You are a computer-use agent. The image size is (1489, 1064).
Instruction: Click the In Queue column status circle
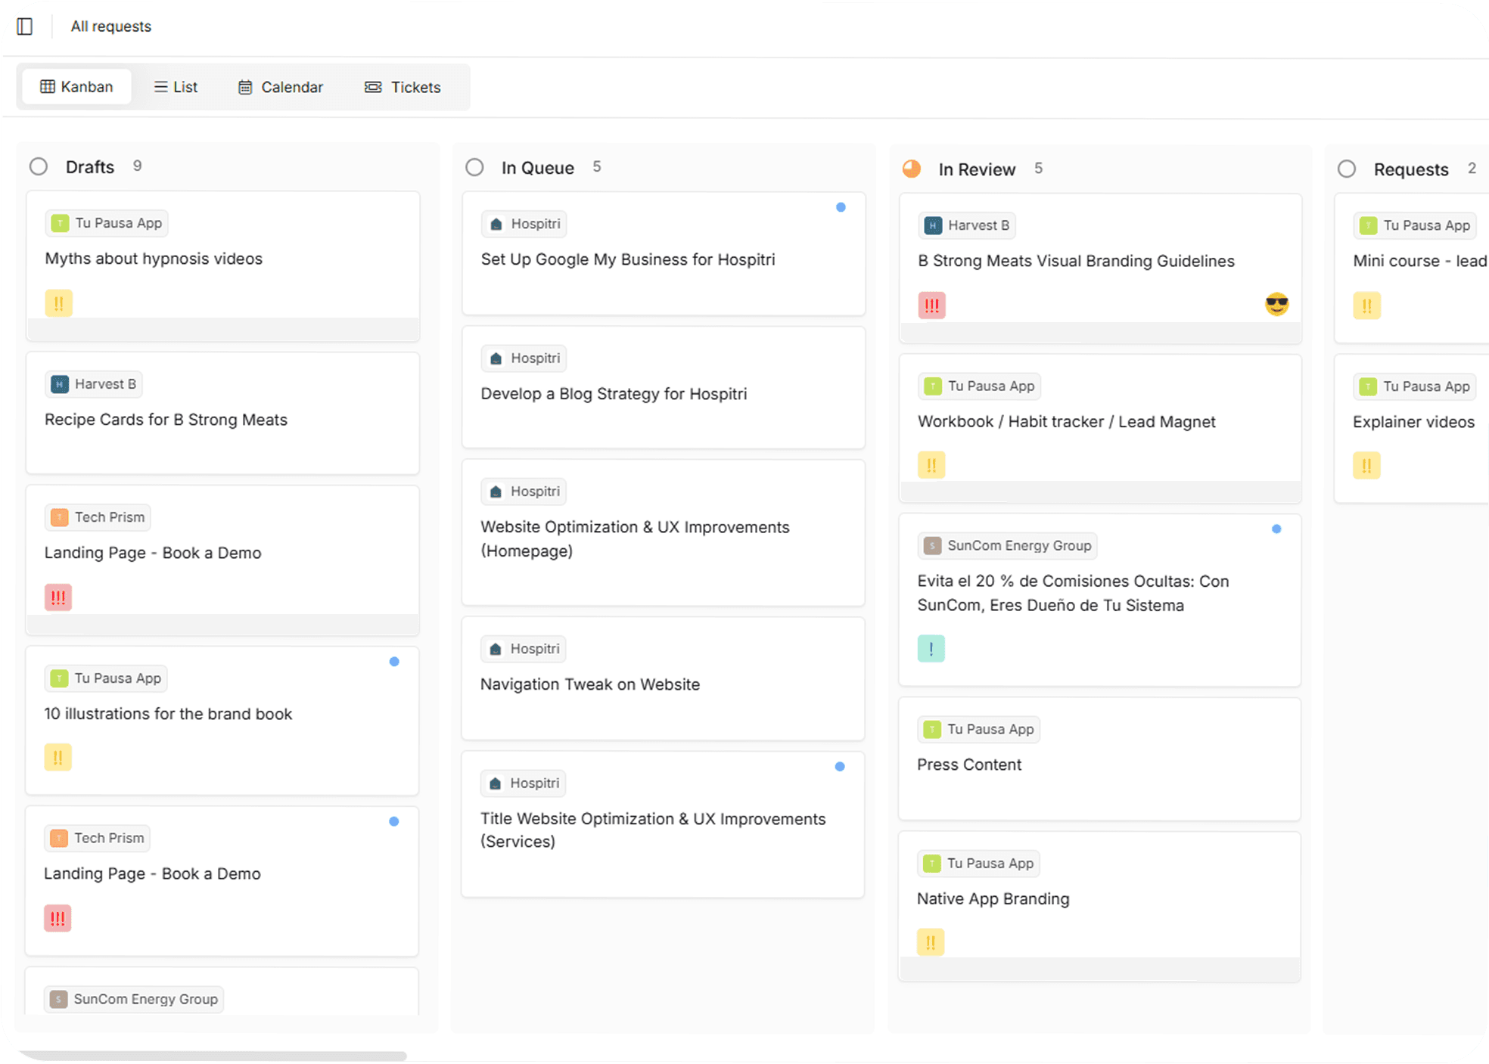click(x=474, y=167)
